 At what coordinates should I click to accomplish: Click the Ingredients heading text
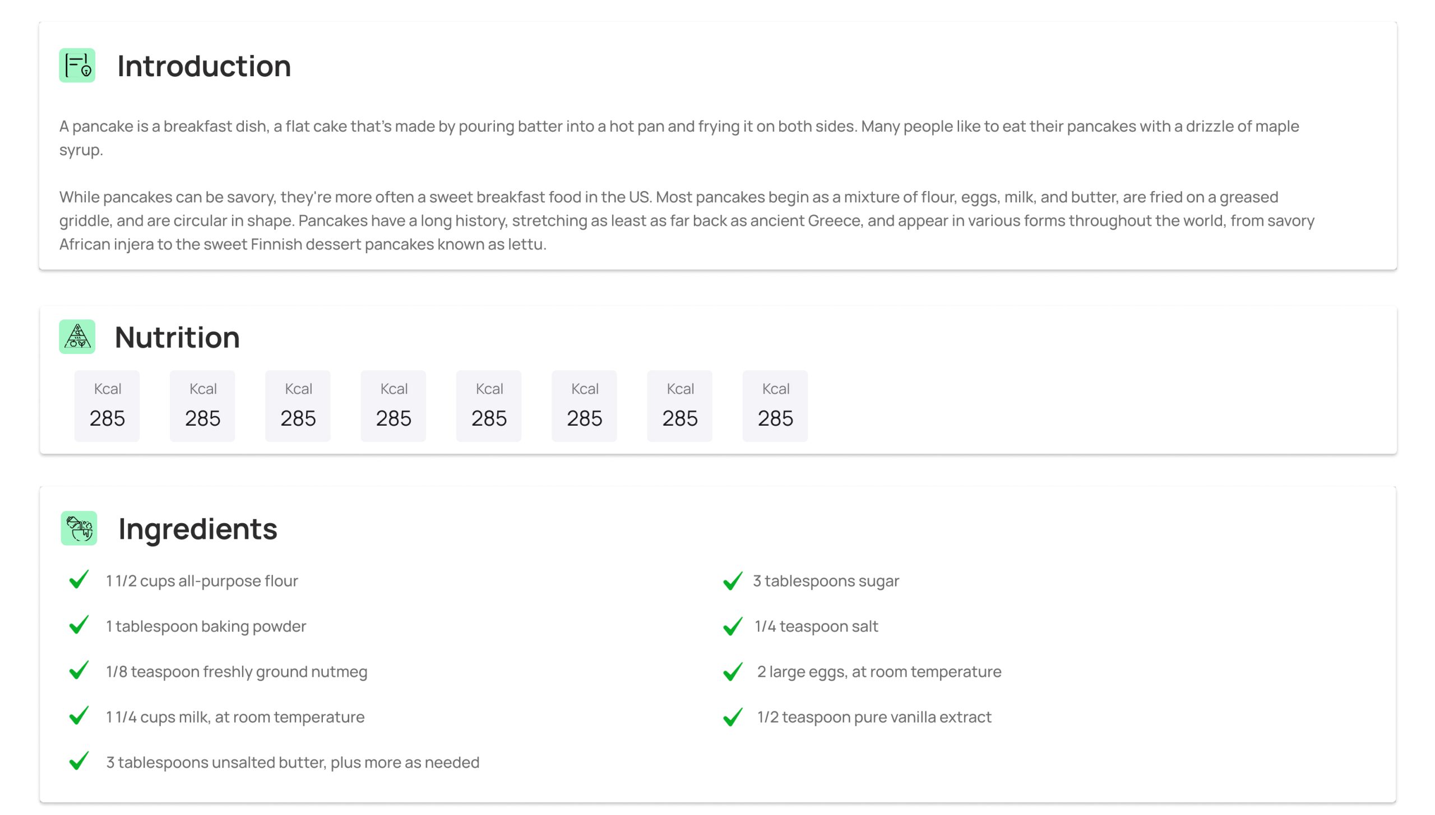tap(198, 529)
